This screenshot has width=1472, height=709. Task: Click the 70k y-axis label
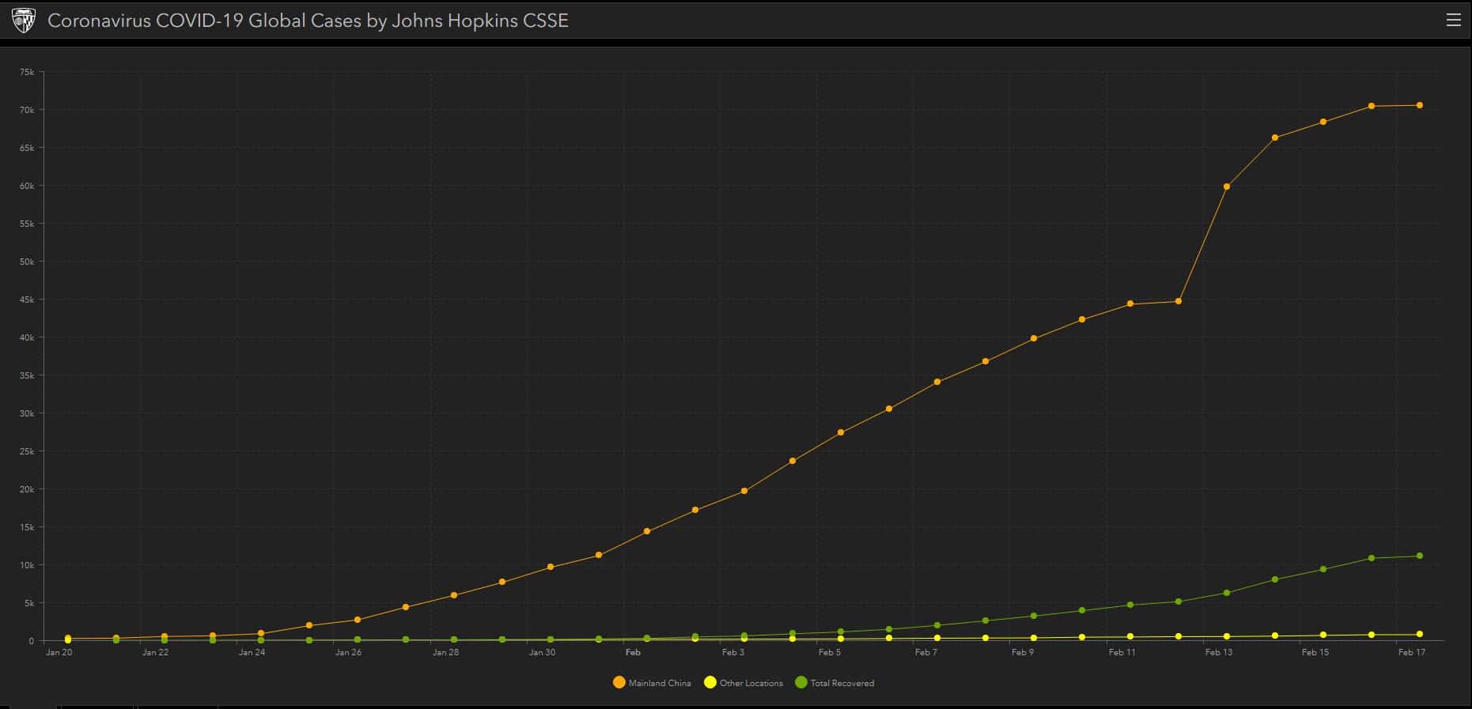pyautogui.click(x=27, y=110)
